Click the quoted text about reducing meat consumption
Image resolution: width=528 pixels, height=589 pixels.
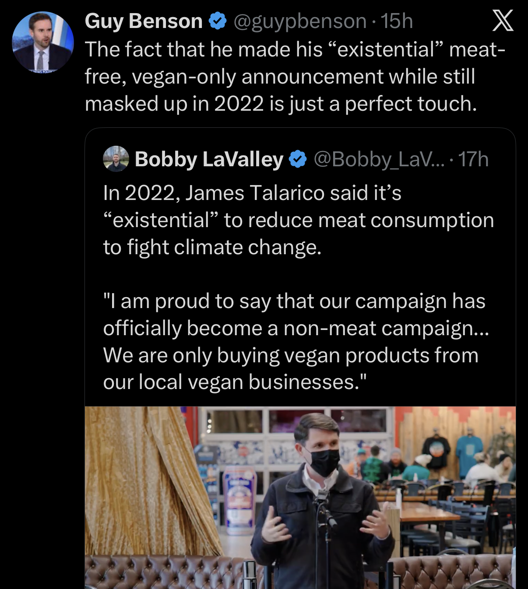click(x=298, y=220)
